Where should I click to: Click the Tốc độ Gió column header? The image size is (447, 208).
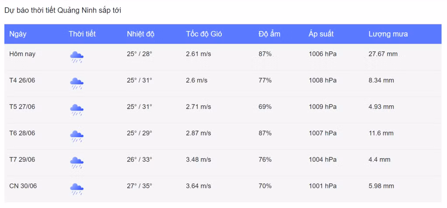coord(204,34)
